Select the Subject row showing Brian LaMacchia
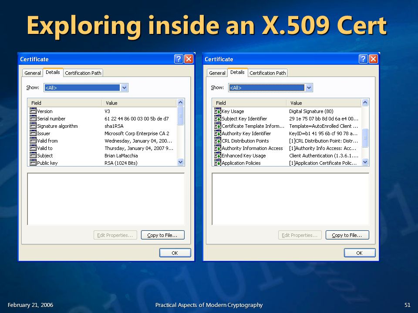 pos(103,156)
